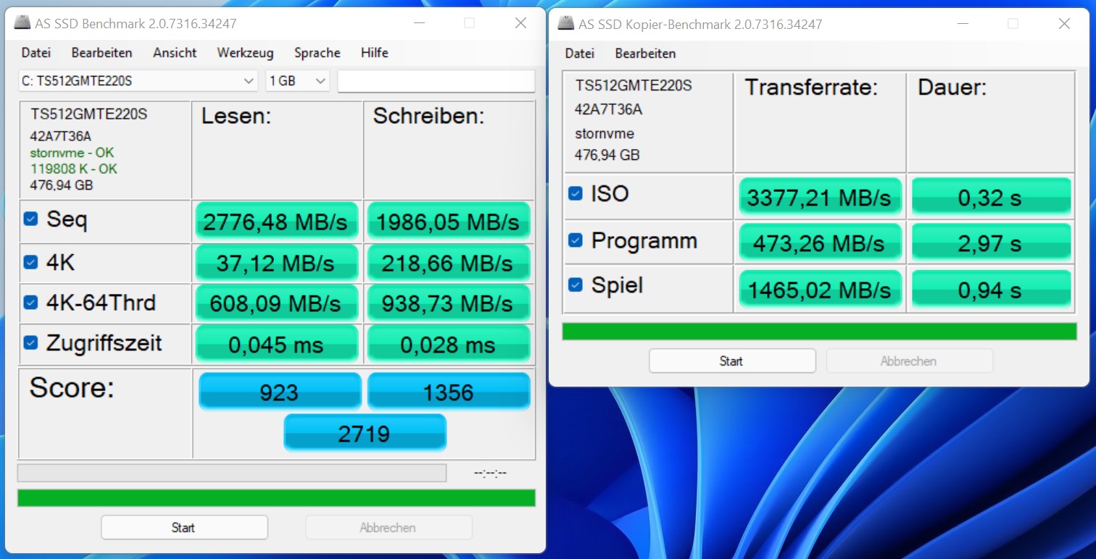Click the read score 923
Viewport: 1096px width, 559px height.
tap(280, 392)
